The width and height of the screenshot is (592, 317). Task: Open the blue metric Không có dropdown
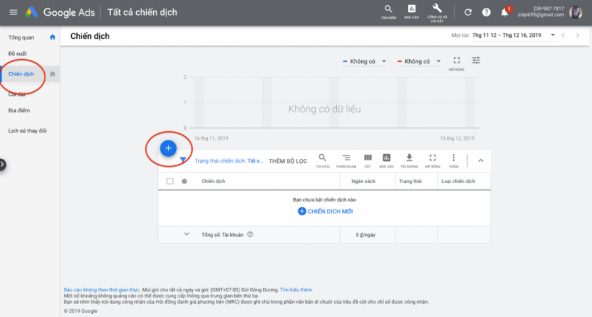(x=364, y=62)
